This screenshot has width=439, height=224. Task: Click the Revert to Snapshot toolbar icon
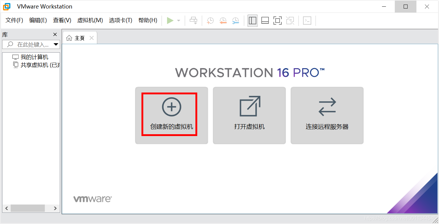tap(223, 20)
